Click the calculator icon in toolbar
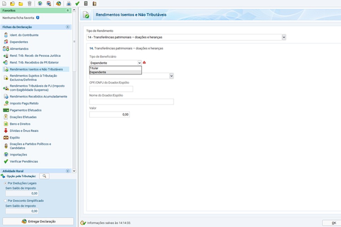Image resolution: width=341 pixels, height=227 pixels. click(86, 3)
